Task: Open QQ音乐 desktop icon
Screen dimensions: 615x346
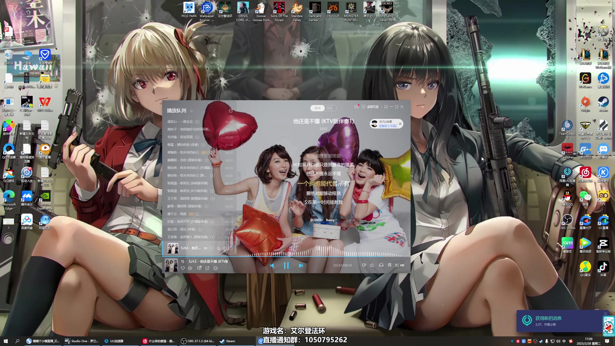Action: coord(585,269)
